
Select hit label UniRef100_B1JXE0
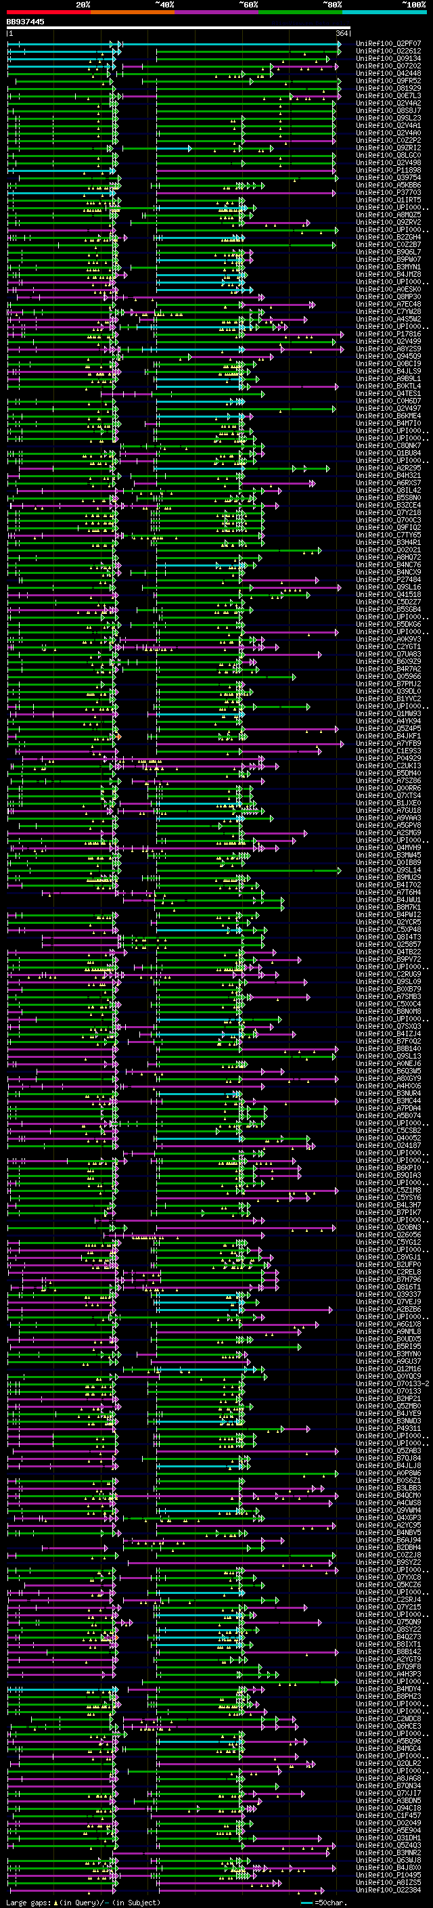(x=388, y=803)
